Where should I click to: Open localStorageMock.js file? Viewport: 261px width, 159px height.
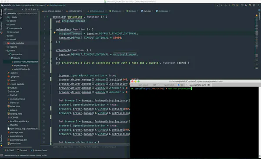(18, 121)
